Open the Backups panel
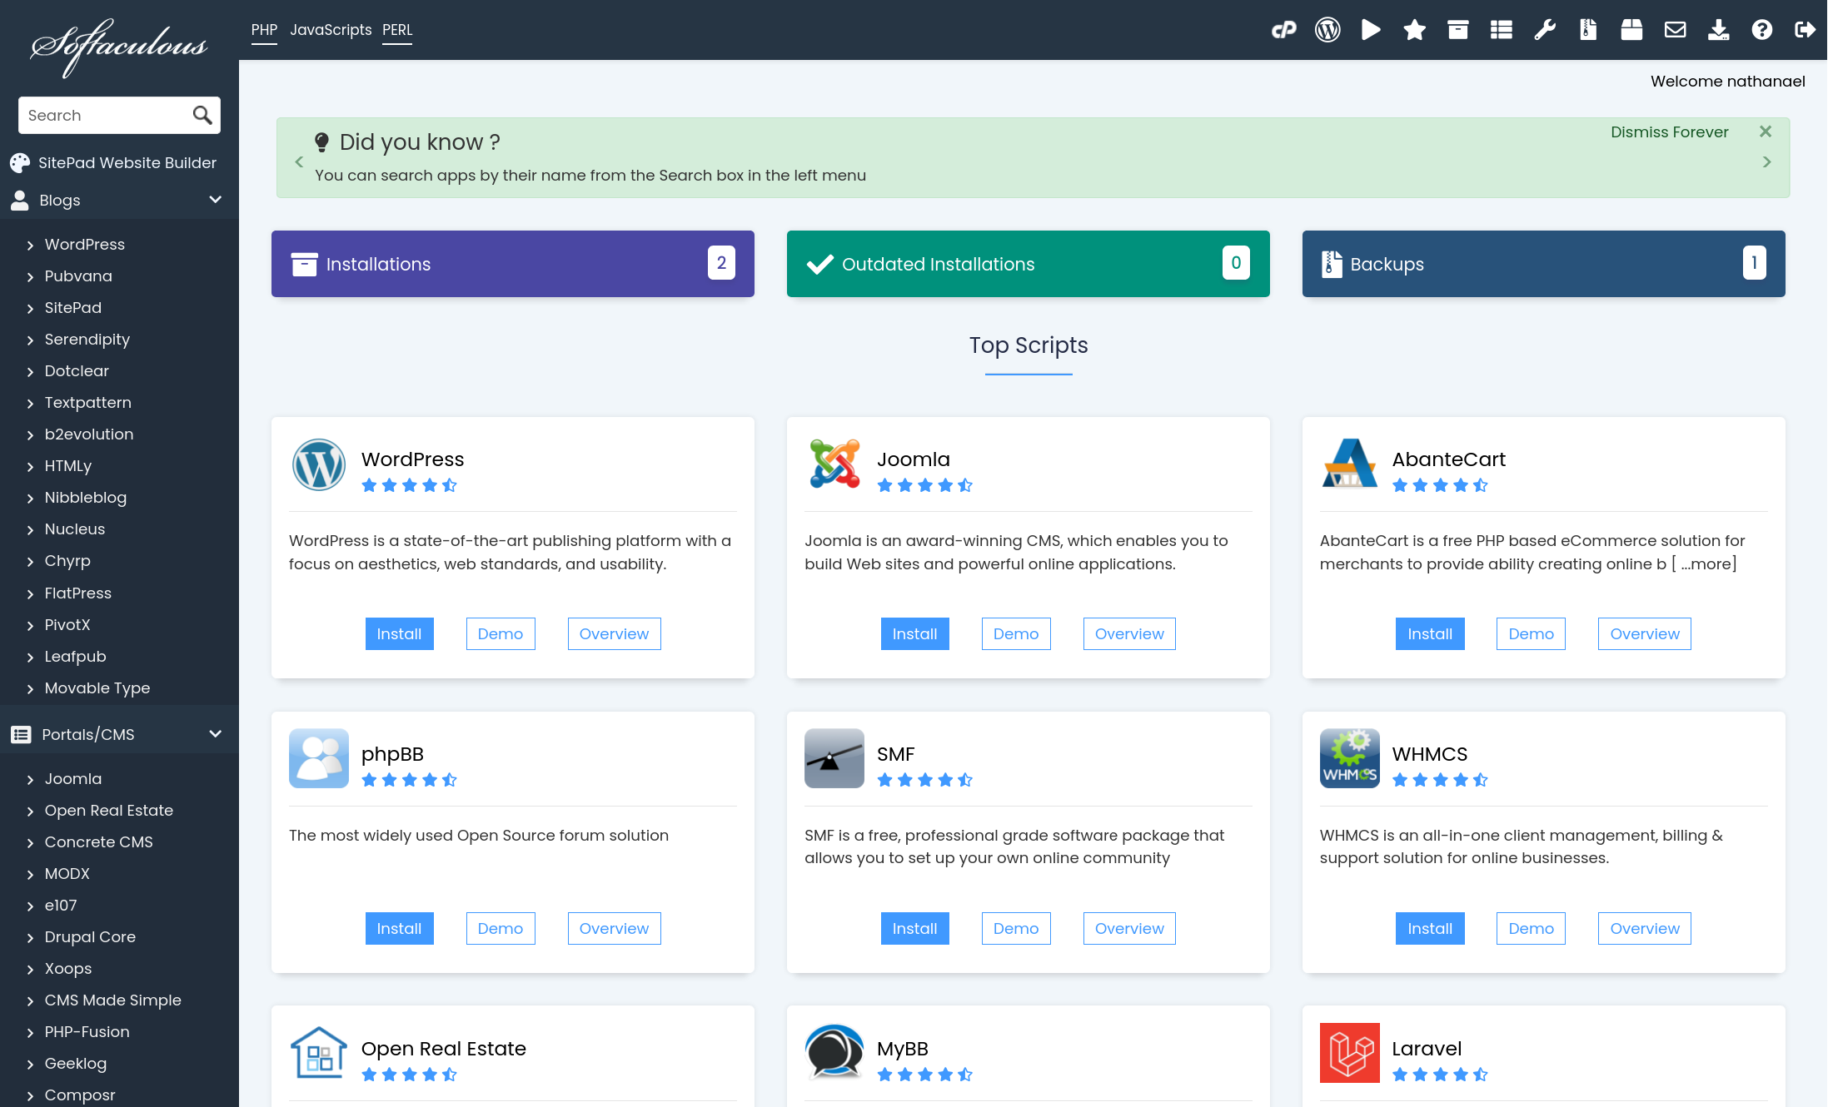Viewport: 1828px width, 1107px height. pyautogui.click(x=1544, y=264)
